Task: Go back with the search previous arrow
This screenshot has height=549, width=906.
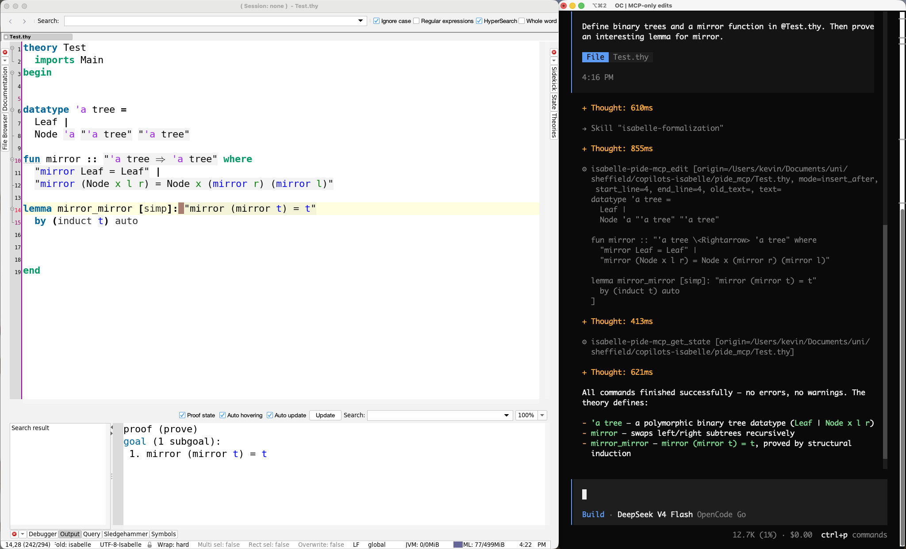Action: pyautogui.click(x=11, y=21)
